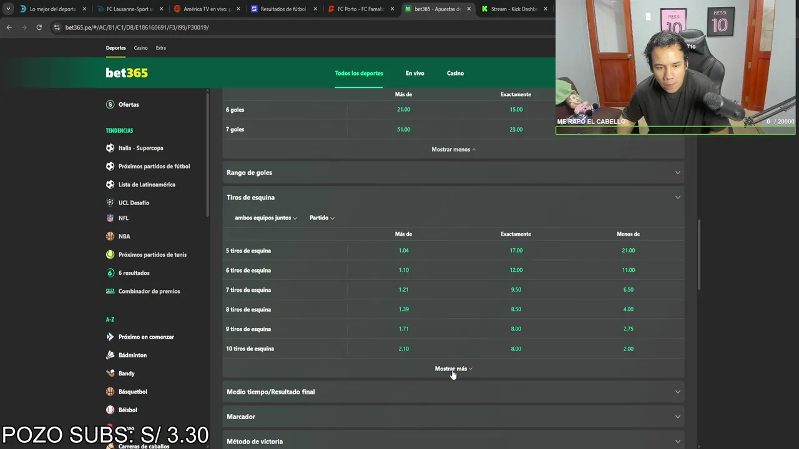
Task: Click the ME RAPO EL CABELLO progress bar
Action: pyautogui.click(x=675, y=130)
